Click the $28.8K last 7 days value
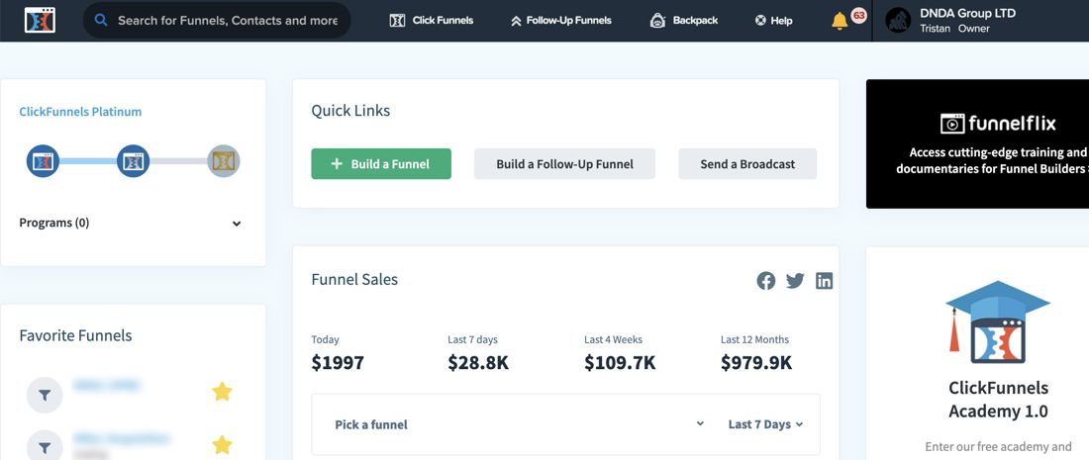 tap(478, 362)
